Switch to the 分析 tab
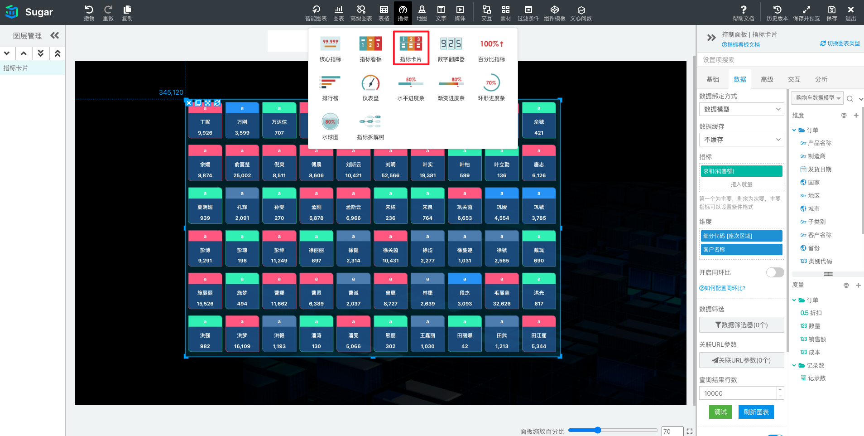Viewport: 864px width, 436px height. pos(821,79)
